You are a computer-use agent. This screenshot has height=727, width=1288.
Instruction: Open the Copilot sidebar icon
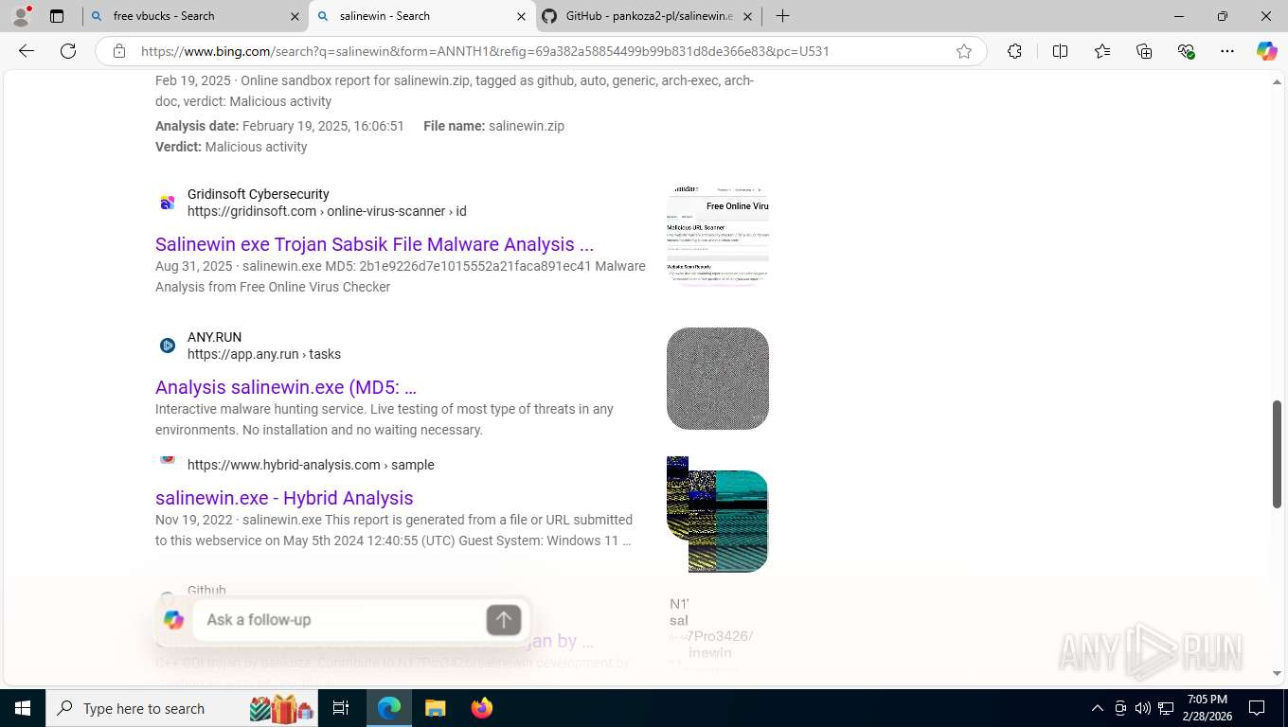(1267, 51)
